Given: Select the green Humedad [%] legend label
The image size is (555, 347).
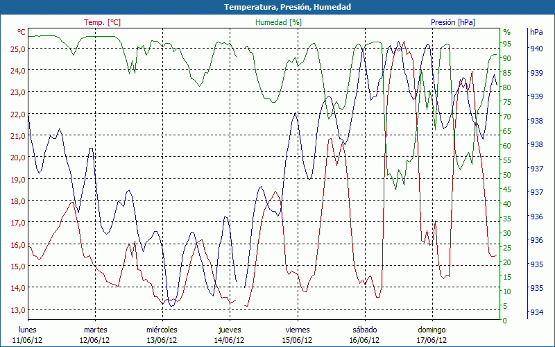Looking at the screenshot, I should pyautogui.click(x=278, y=22).
